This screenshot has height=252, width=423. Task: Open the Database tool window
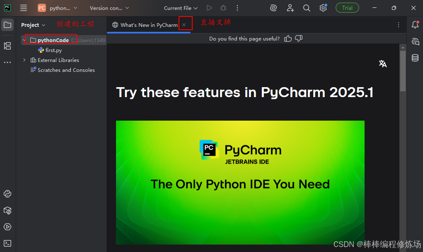tap(415, 57)
